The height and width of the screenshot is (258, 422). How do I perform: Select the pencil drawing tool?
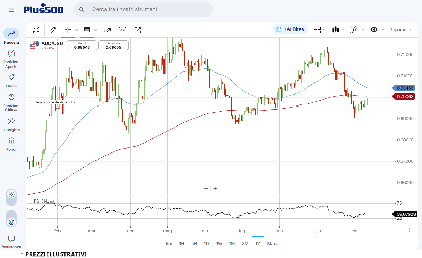tap(52, 30)
